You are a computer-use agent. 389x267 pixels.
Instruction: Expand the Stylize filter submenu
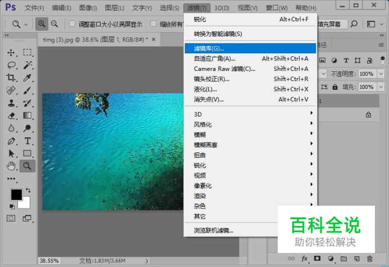pos(250,124)
